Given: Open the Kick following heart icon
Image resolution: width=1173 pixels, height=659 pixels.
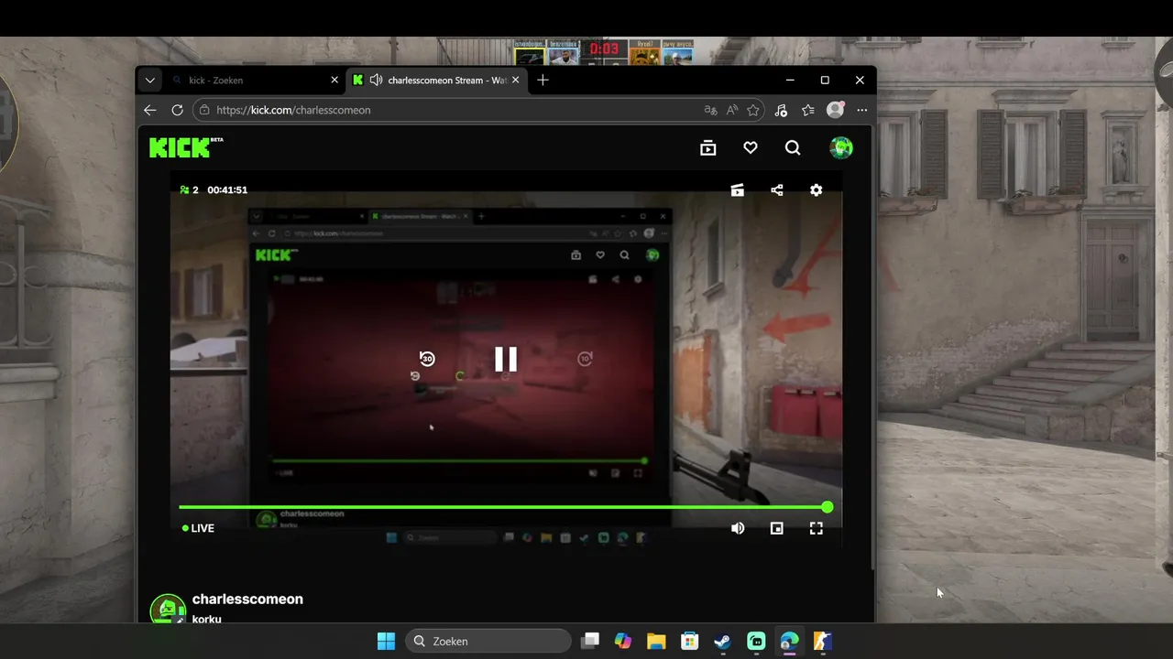Looking at the screenshot, I should coord(750,148).
